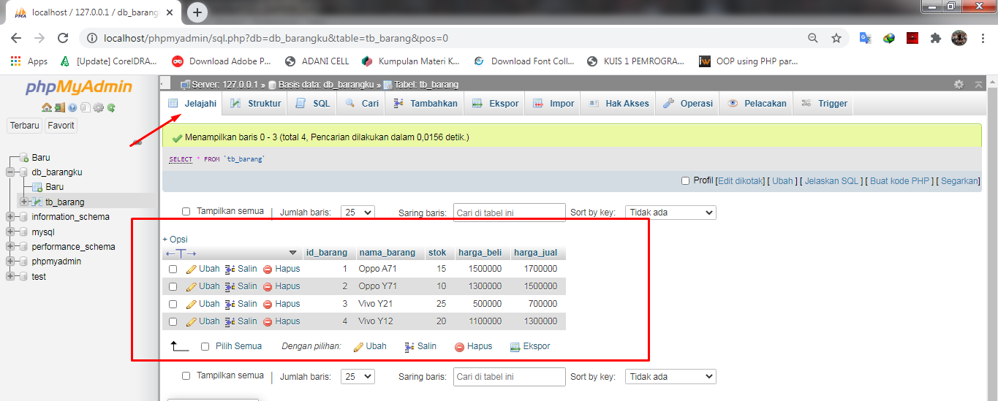The image size is (998, 401).
Task: Sort by the harga_jual column header
Action: pos(536,253)
